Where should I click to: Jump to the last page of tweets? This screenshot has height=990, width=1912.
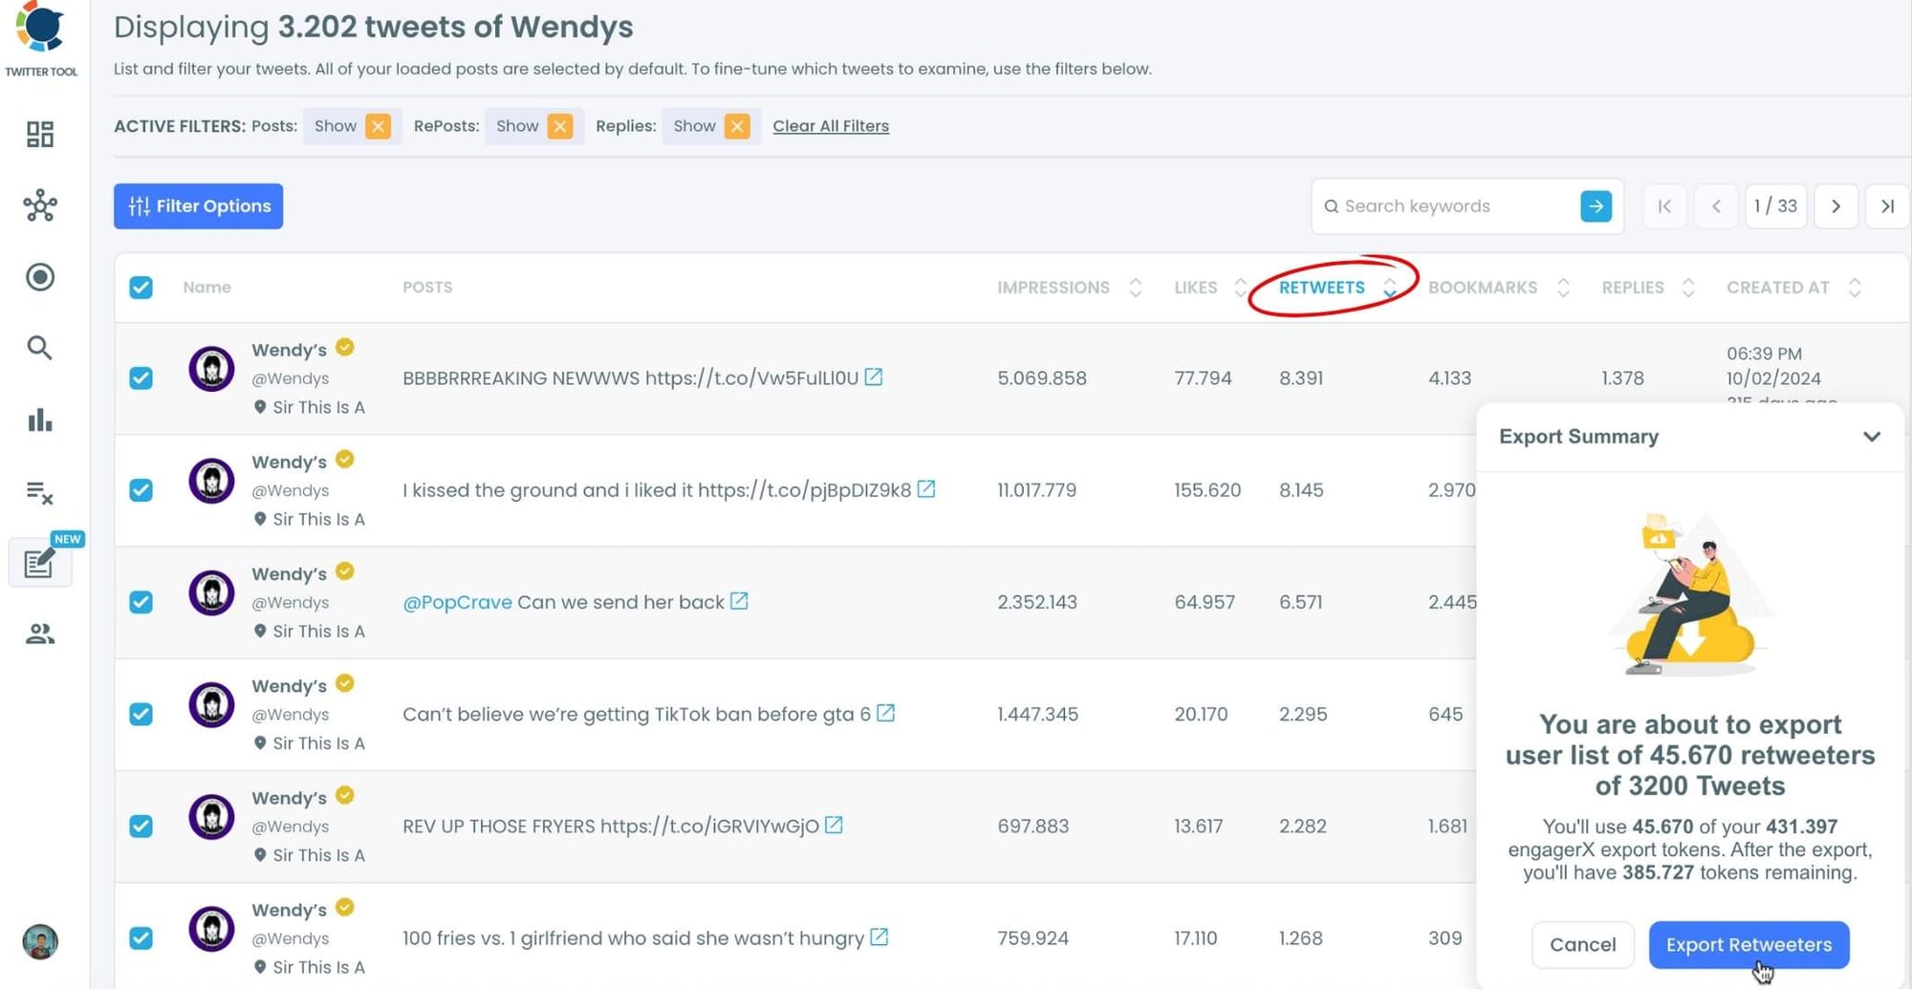[1887, 205]
